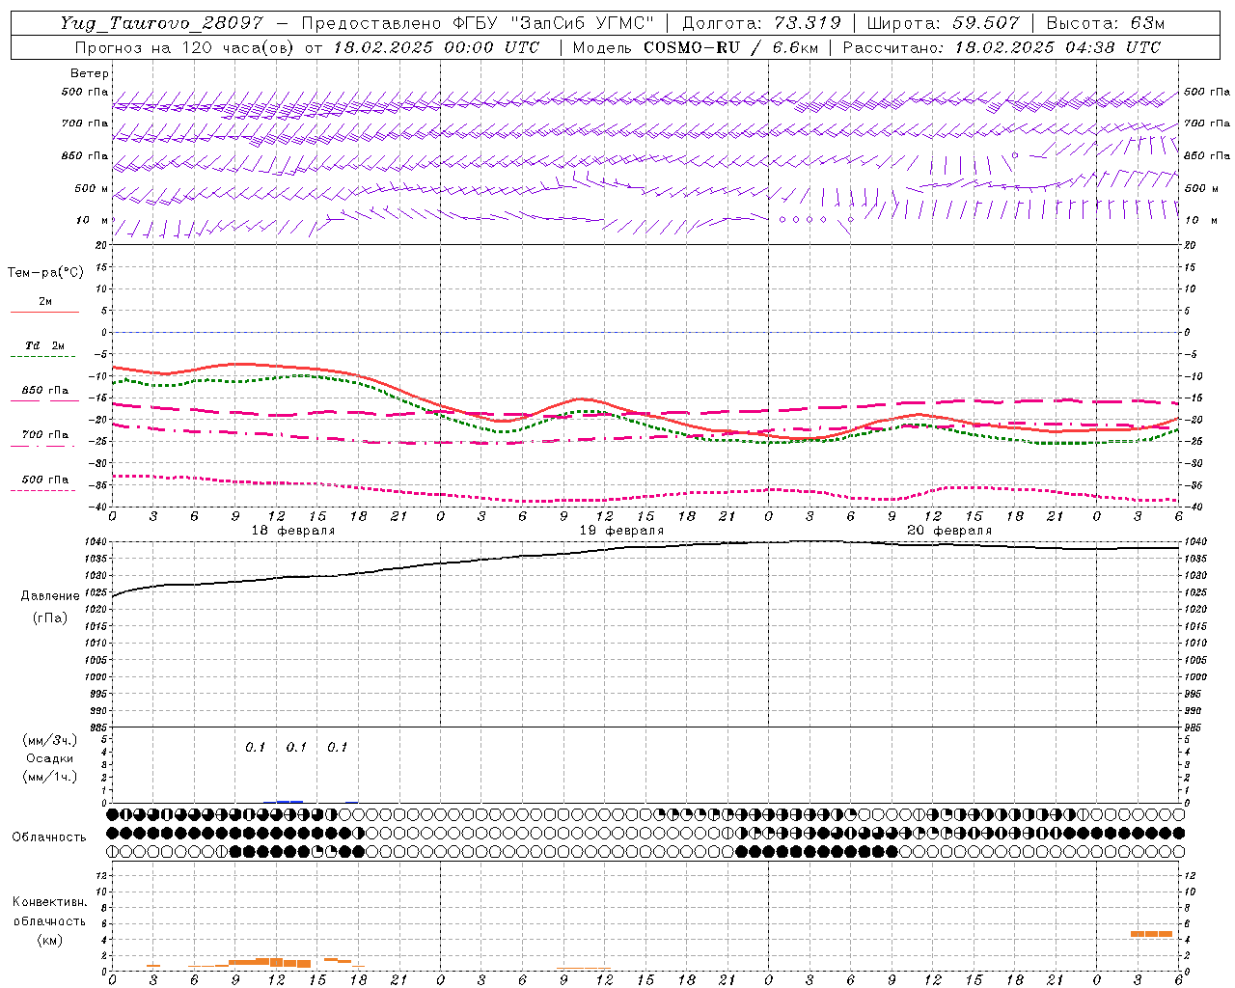This screenshot has width=1235, height=988.
Task: Click the forecast start time 18.02.2025 00:00 UTC
Action: click(436, 47)
